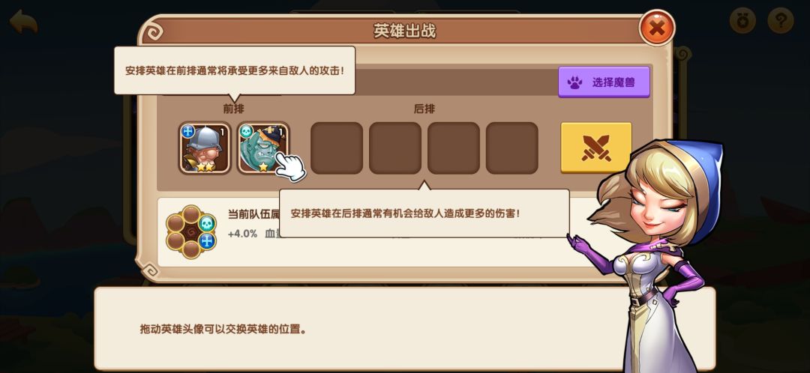Click the blue cross faction icon in the team aura ring
810x373 pixels.
click(x=207, y=240)
